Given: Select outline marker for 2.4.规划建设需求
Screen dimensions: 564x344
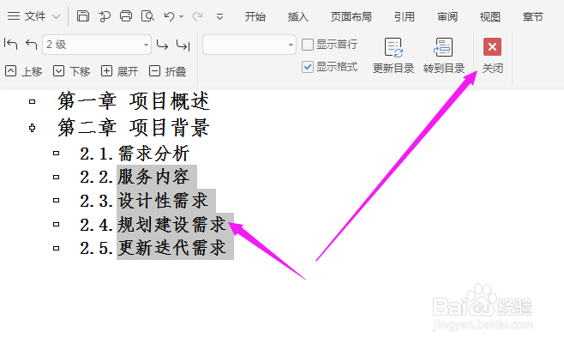Looking at the screenshot, I should 56,224.
